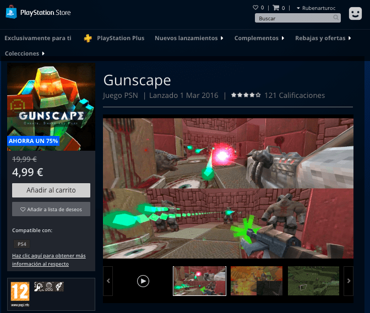This screenshot has width=370, height=313.
Task: Click the smiley avatar profile icon
Action: tap(355, 13)
